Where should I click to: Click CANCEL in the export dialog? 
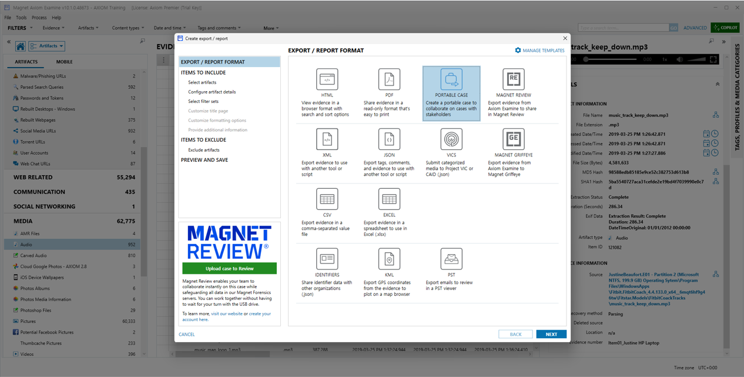pyautogui.click(x=187, y=334)
